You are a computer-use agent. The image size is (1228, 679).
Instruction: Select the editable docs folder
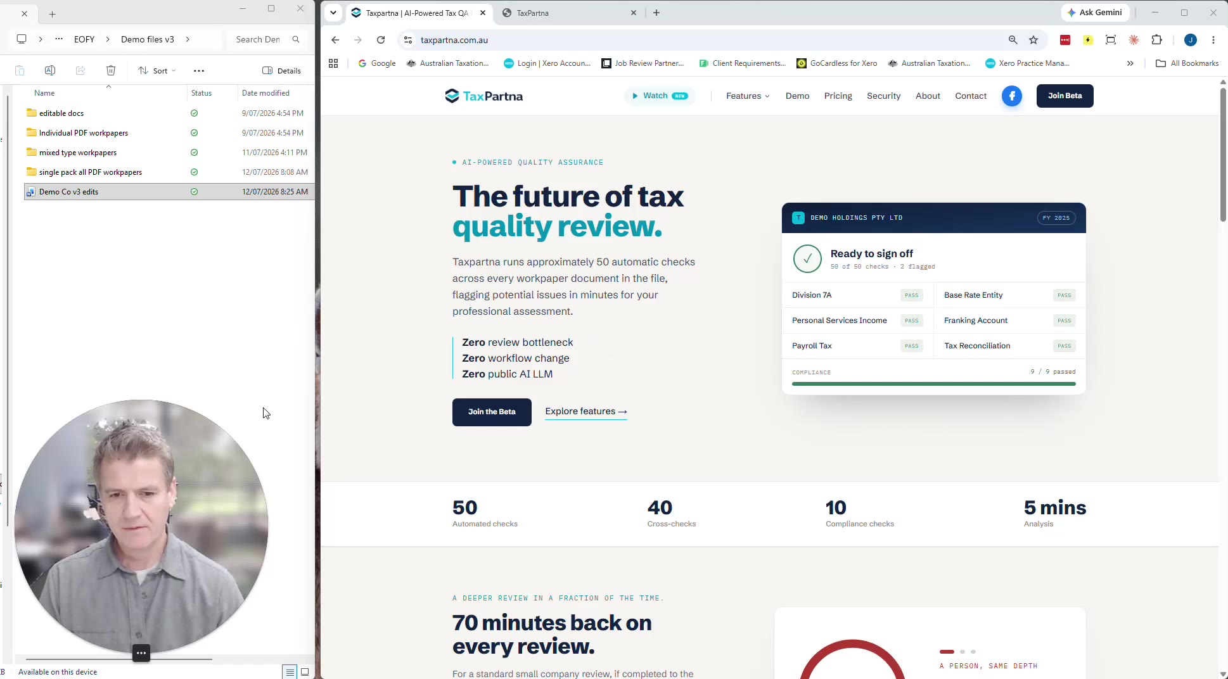click(169, 113)
